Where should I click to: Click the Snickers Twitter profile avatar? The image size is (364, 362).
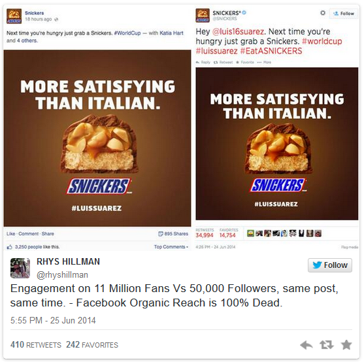203,16
